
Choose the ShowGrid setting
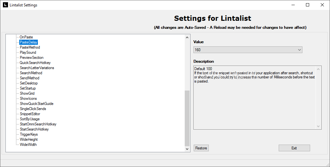27,93
